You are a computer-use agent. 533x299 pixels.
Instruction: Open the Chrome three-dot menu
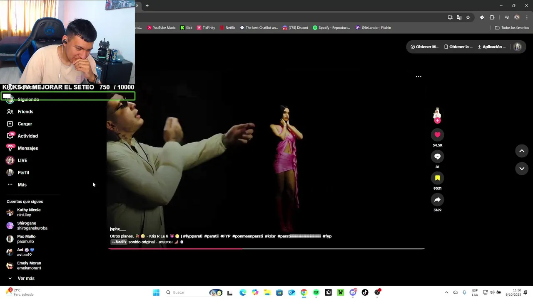click(x=527, y=17)
